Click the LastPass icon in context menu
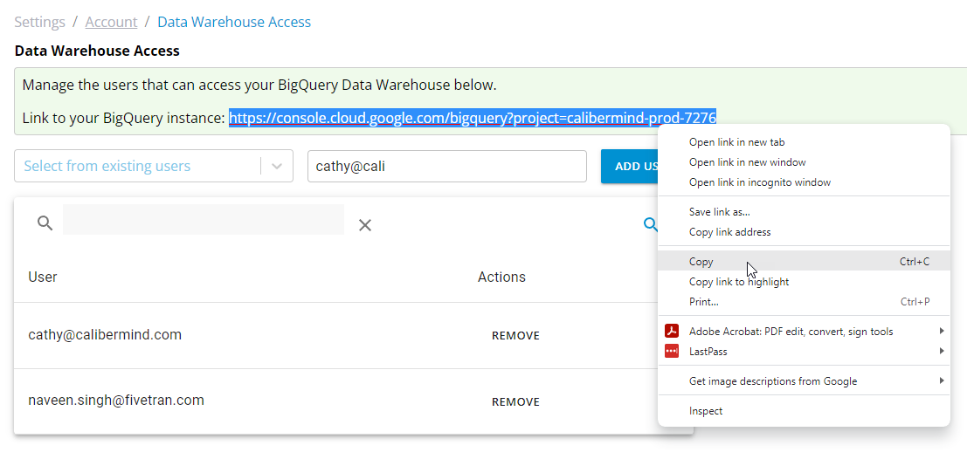 point(672,351)
